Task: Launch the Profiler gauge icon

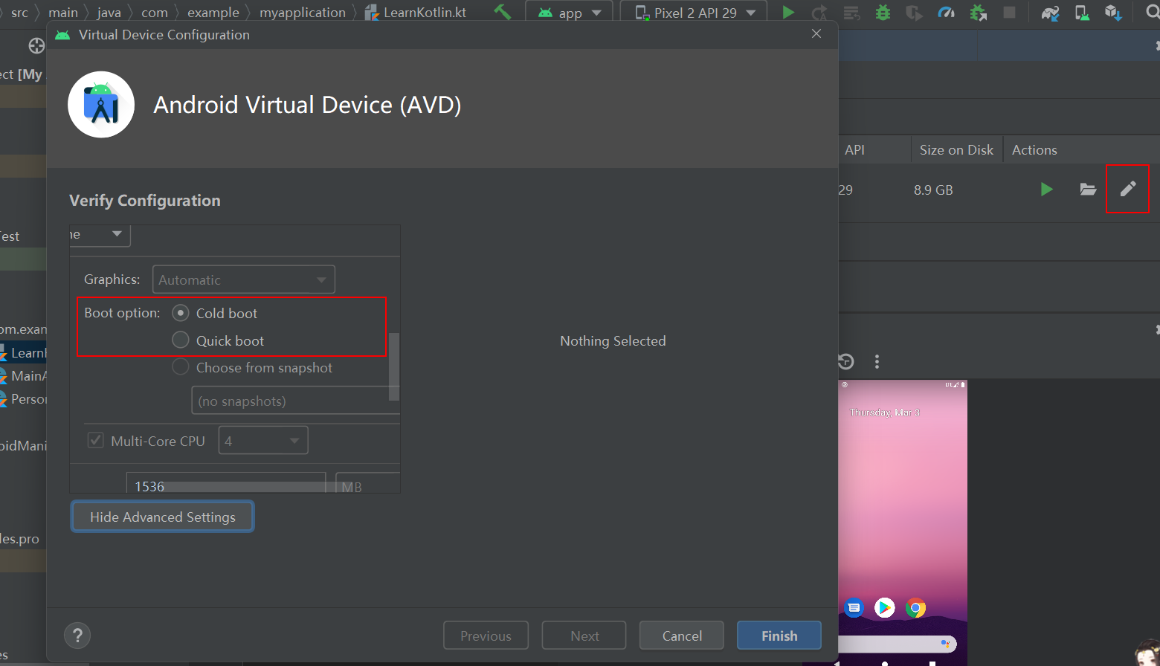Action: coord(945,12)
